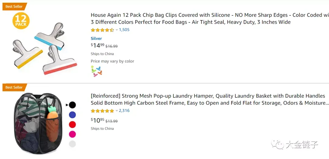Click the Best Seller badge above laundry hamper
Screen dimensions: 329x159
pyautogui.click(x=15, y=87)
